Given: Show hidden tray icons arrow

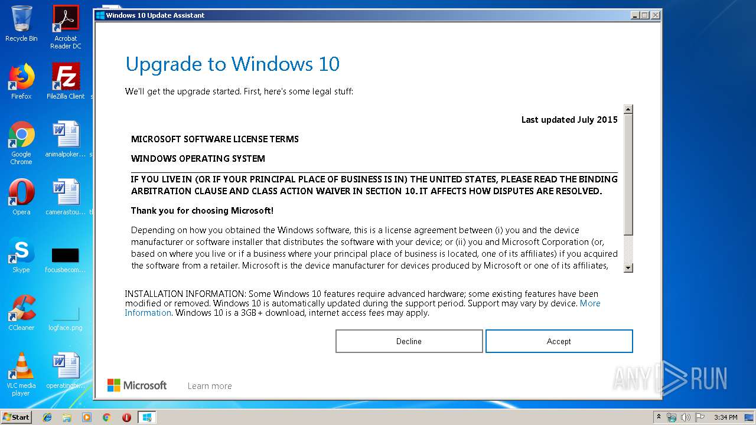Looking at the screenshot, I should 659,417.
